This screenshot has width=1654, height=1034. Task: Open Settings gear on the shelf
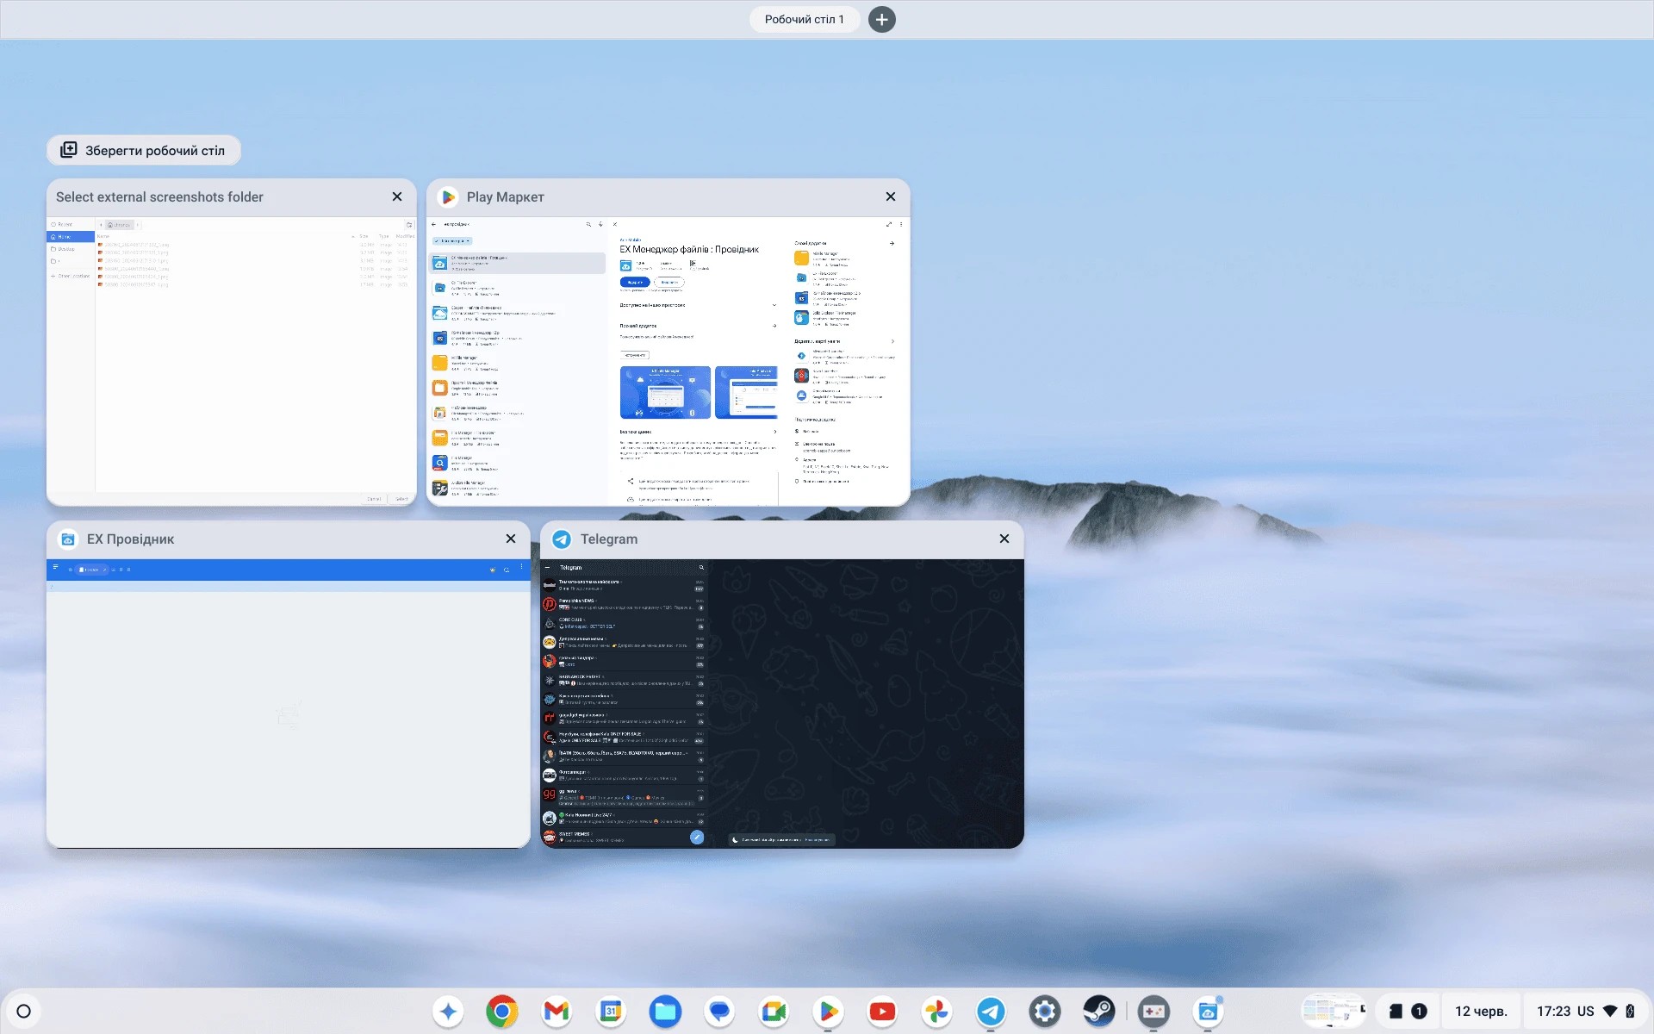pos(1045,1011)
